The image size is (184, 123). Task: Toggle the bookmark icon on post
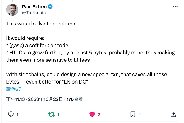coord(133,114)
